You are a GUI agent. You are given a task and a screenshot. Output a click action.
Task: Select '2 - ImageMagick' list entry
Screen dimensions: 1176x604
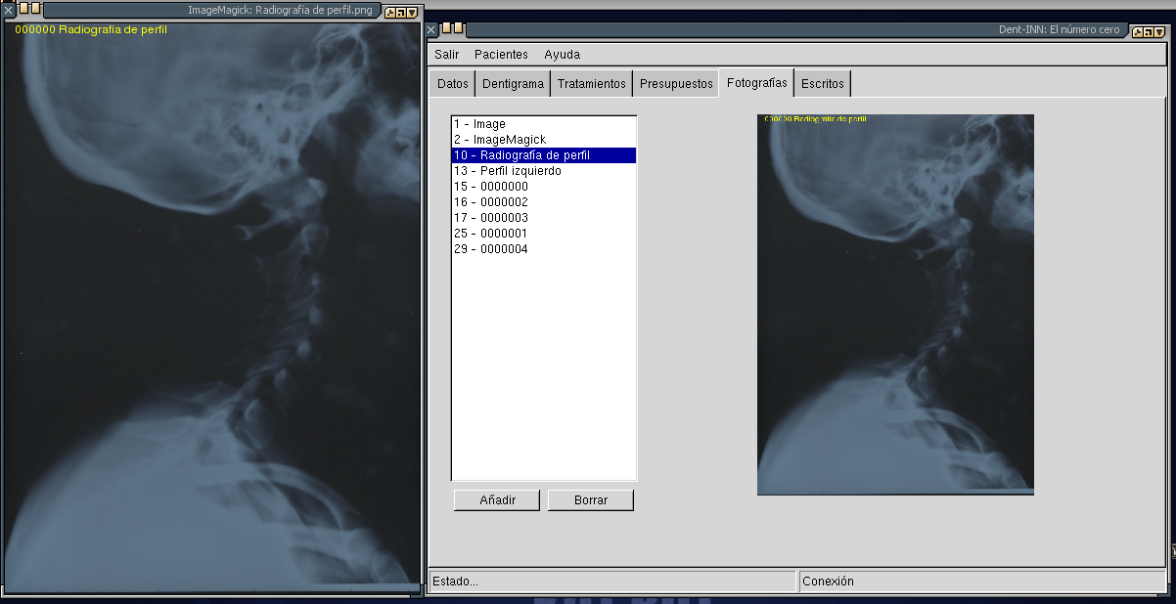(x=499, y=140)
